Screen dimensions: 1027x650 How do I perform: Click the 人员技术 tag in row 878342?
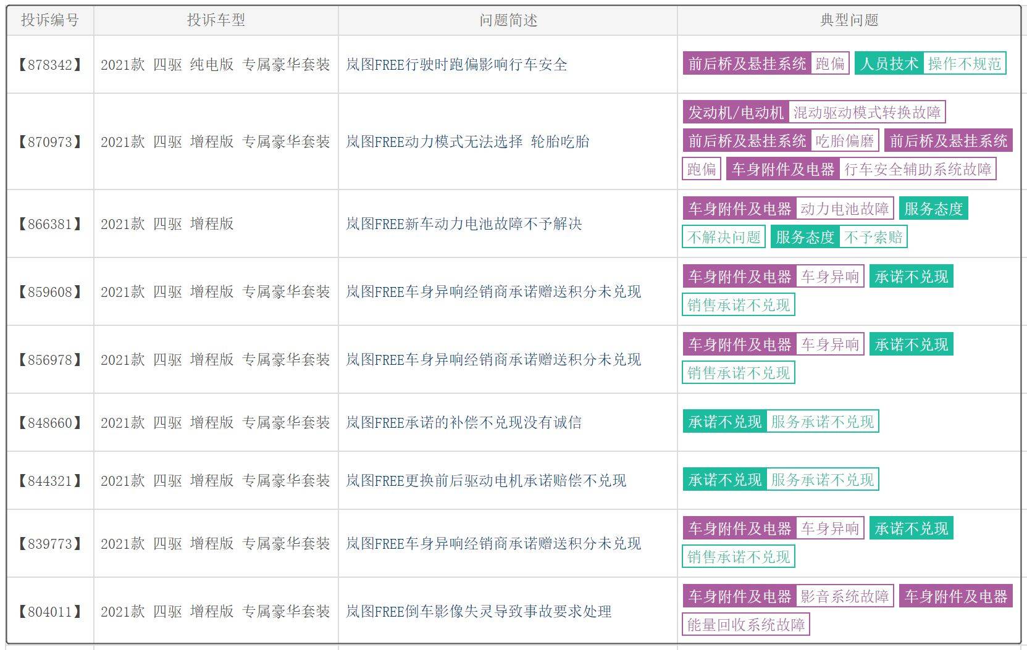pos(889,64)
